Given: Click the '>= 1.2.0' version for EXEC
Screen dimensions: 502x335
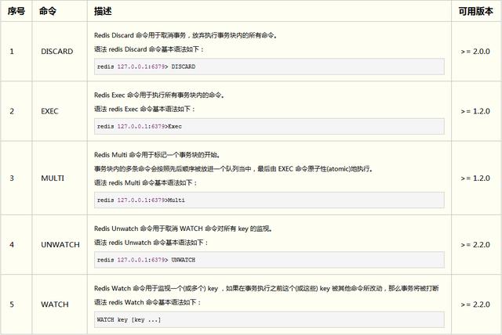Looking at the screenshot, I should tap(475, 111).
